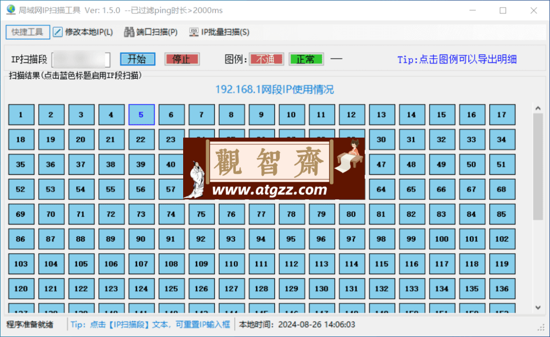Maximize the scanner window
This screenshot has width=550, height=337.
click(x=503, y=10)
